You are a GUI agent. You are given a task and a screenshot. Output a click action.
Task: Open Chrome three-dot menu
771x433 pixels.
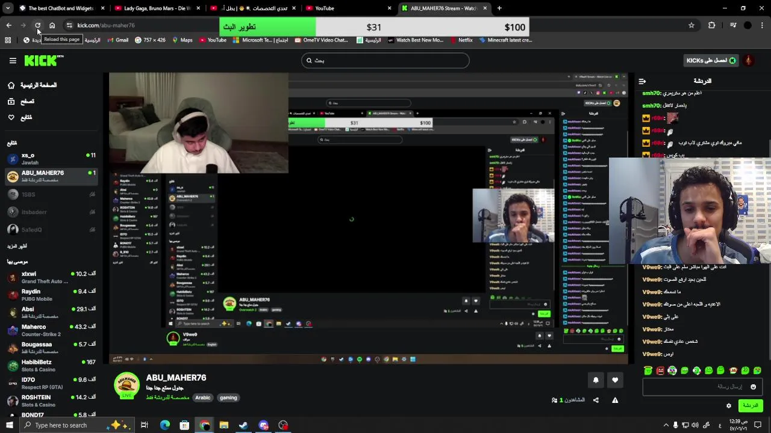click(763, 25)
